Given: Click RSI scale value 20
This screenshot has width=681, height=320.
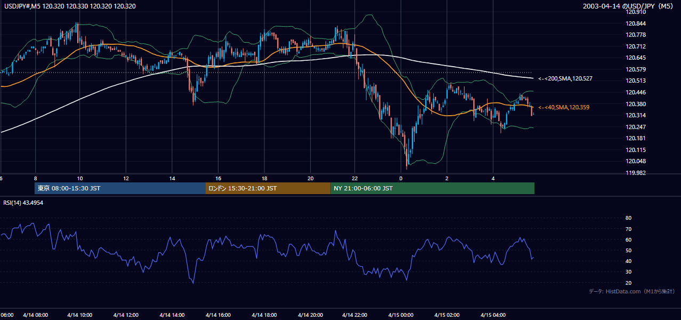Looking at the screenshot, I should pyautogui.click(x=628, y=283).
